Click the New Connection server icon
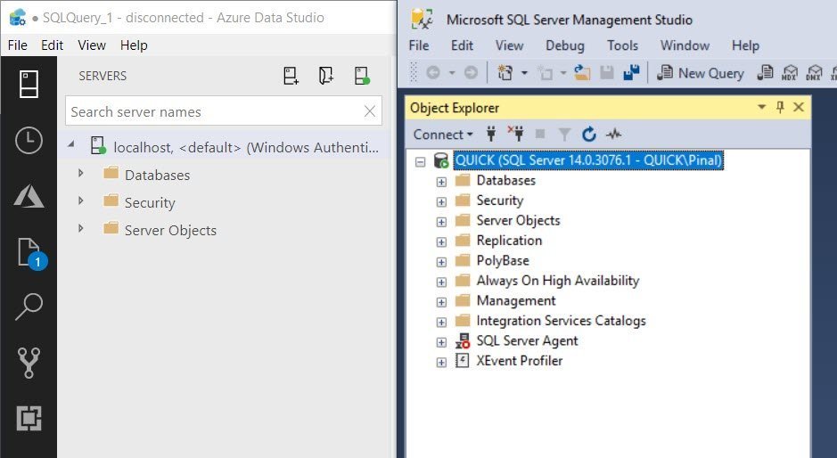 tap(291, 76)
